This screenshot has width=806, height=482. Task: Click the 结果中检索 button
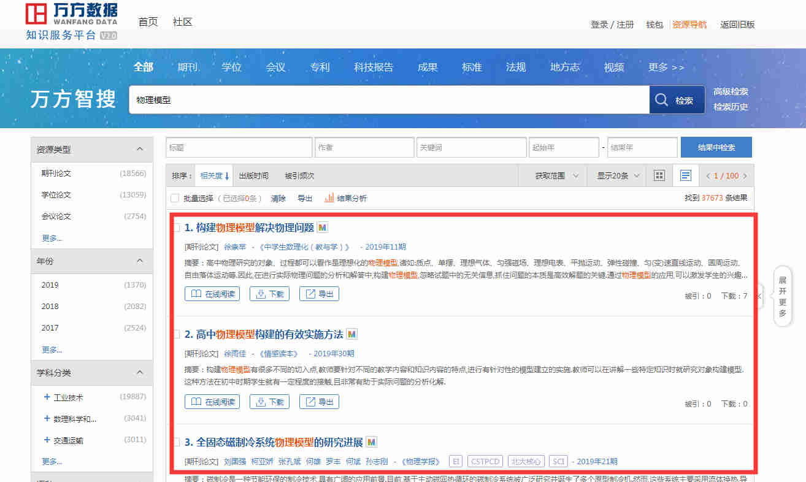tap(716, 147)
